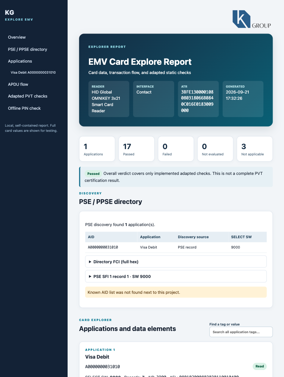
Task: Click the Visa Debit application 1 title
Action: [x=97, y=357]
